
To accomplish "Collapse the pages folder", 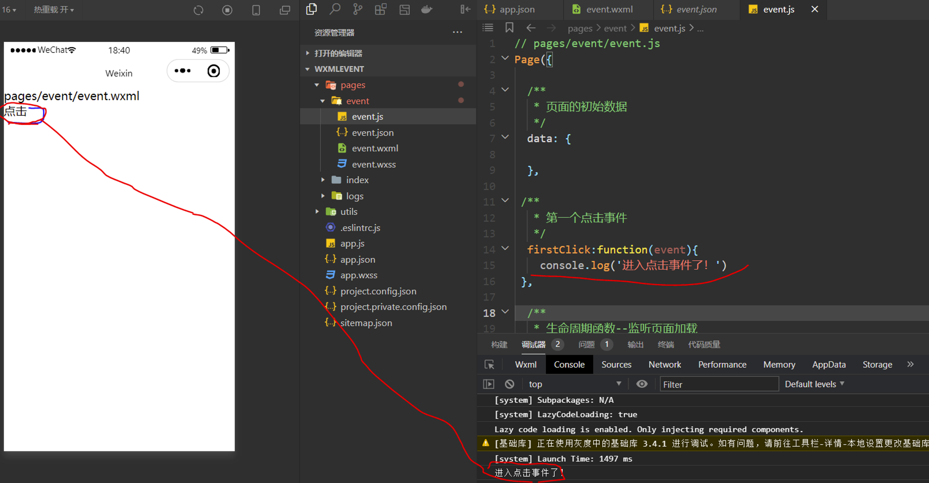I will (317, 85).
